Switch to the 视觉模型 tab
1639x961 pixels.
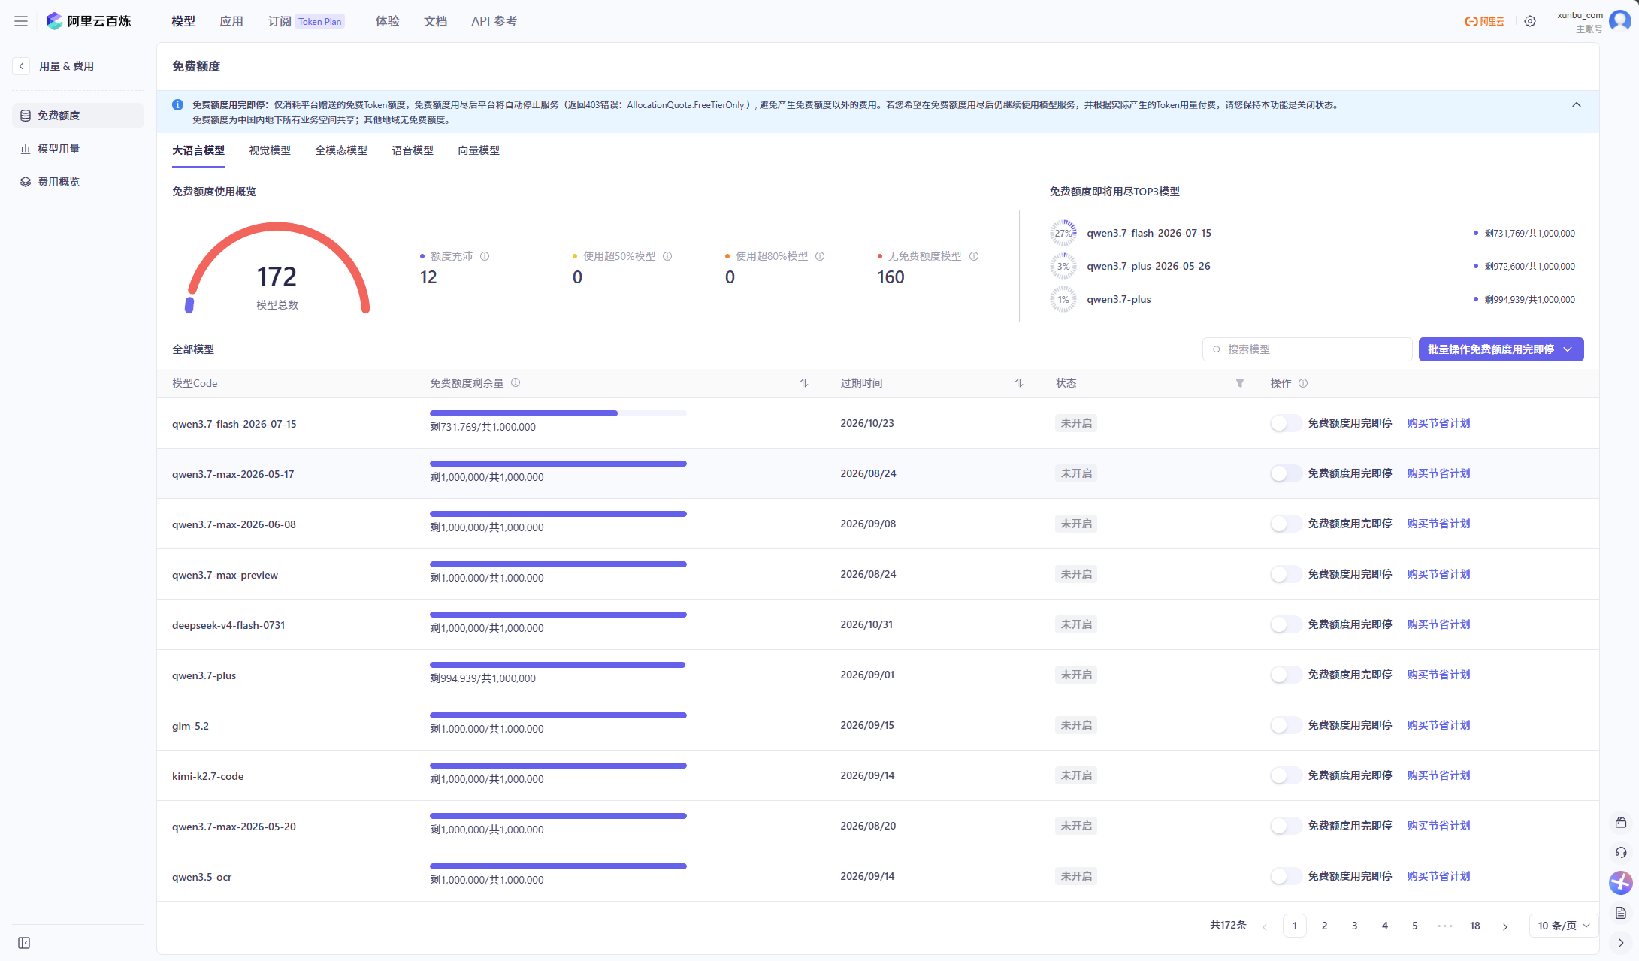[x=270, y=150]
